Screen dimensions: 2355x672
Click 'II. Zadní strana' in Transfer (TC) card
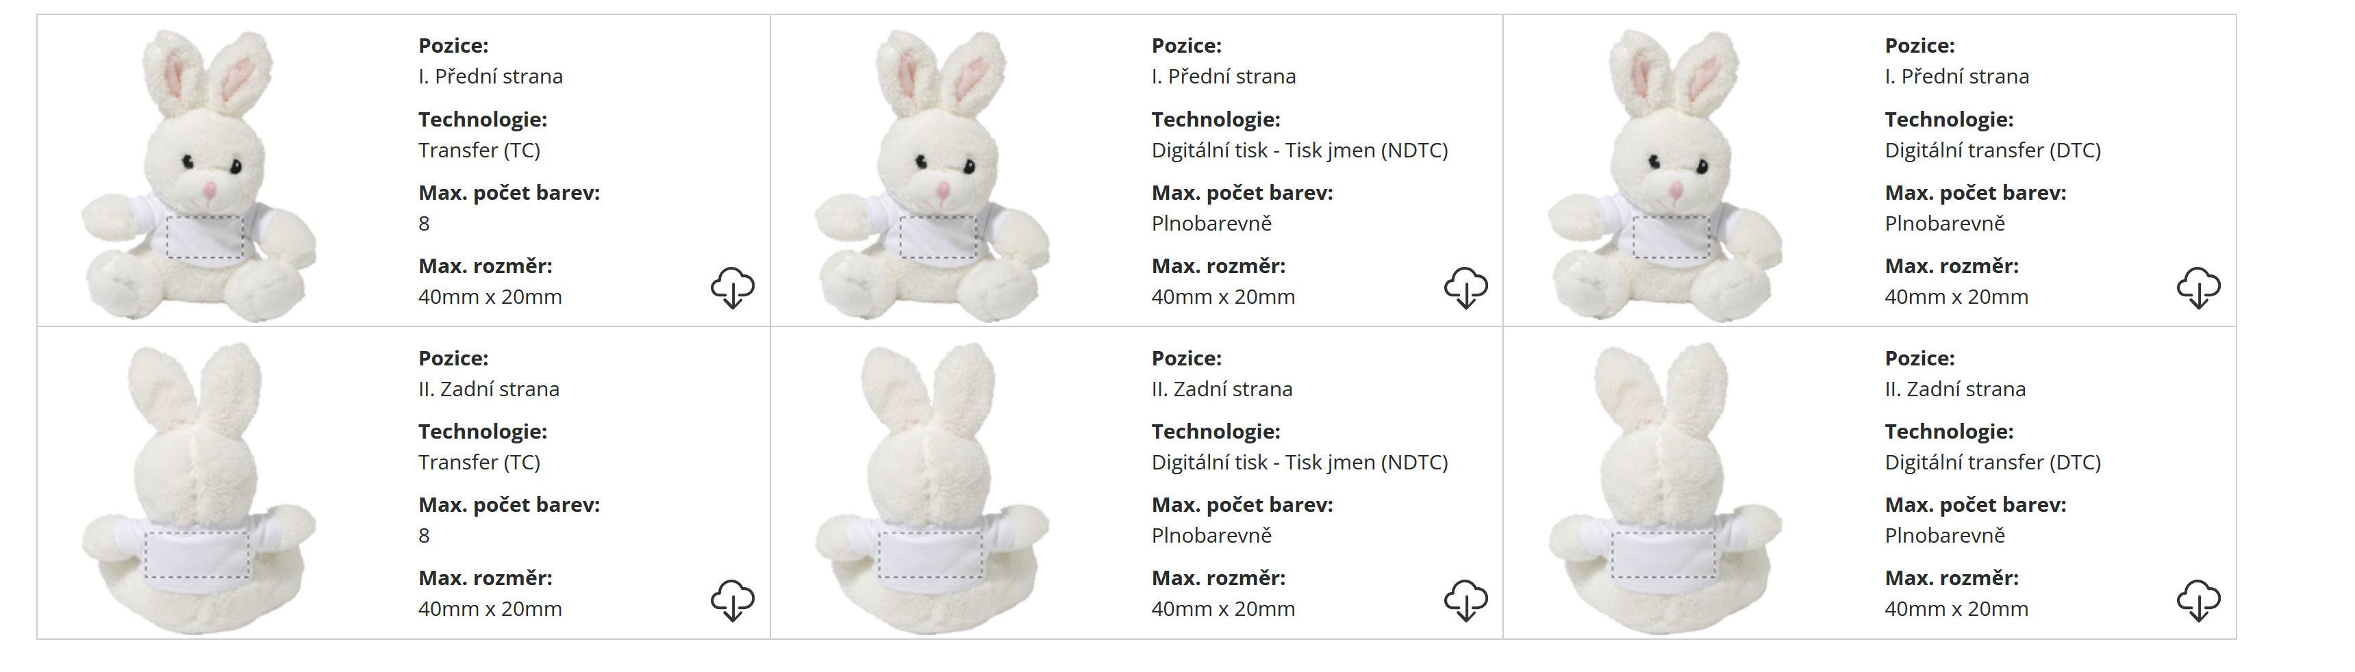pos(488,389)
